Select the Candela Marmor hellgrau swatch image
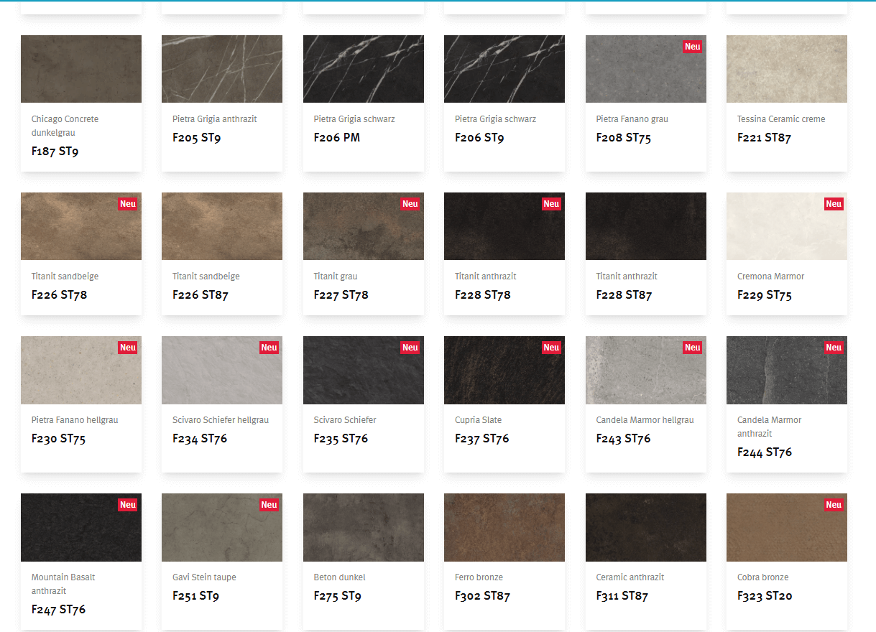 coord(646,370)
